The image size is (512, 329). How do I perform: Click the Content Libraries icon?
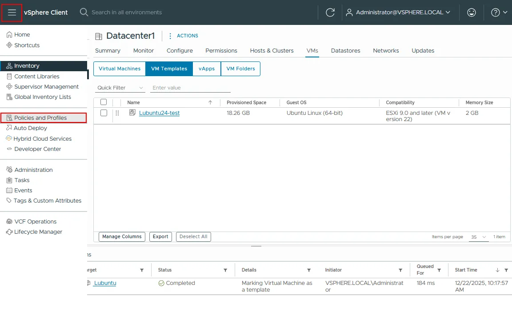(x=9, y=76)
